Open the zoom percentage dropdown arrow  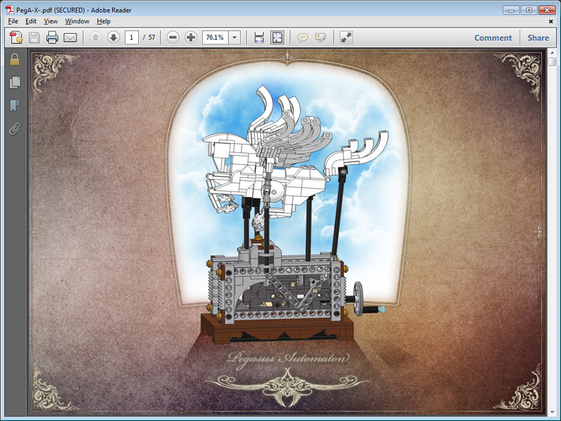(234, 38)
